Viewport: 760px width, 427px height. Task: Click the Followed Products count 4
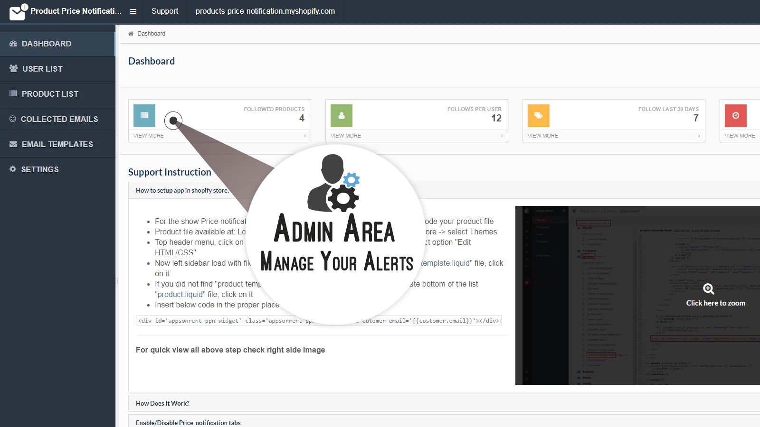(x=302, y=118)
